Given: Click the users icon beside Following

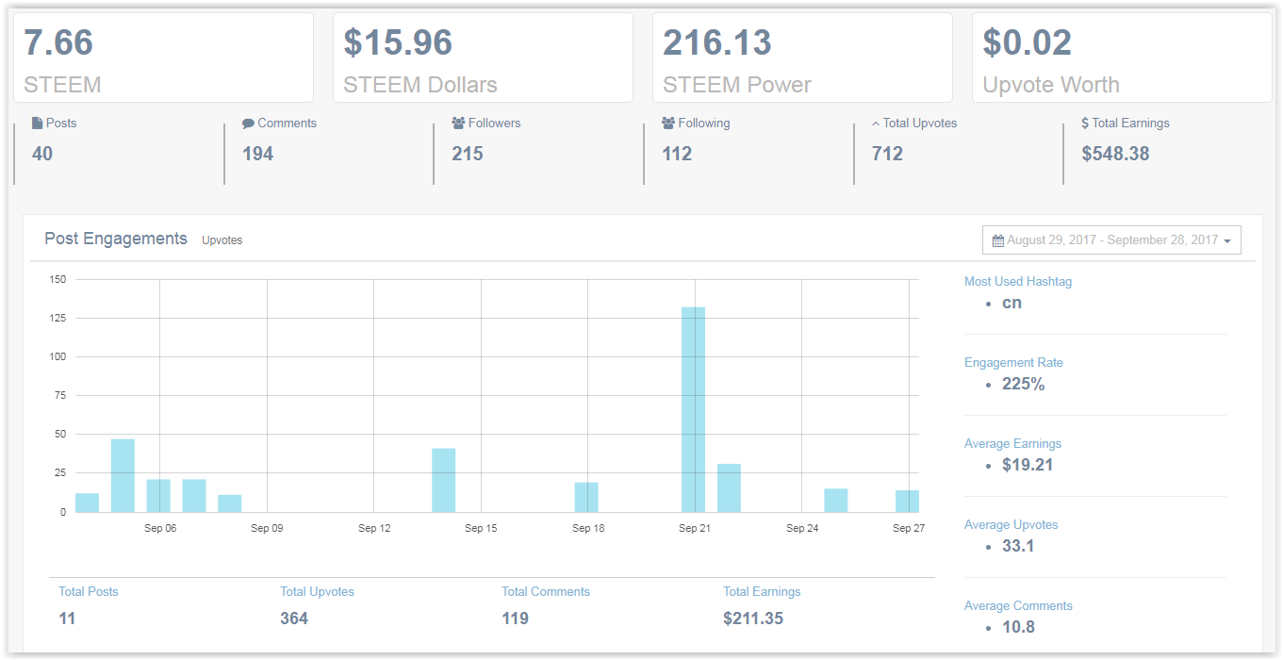Looking at the screenshot, I should [668, 124].
